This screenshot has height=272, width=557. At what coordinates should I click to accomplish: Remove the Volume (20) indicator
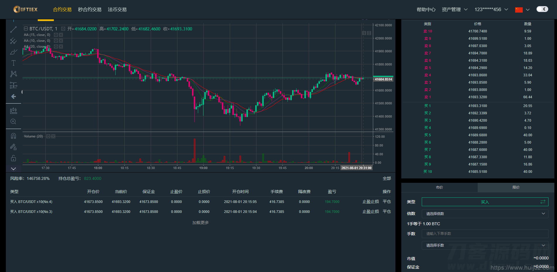pyautogui.click(x=53, y=136)
